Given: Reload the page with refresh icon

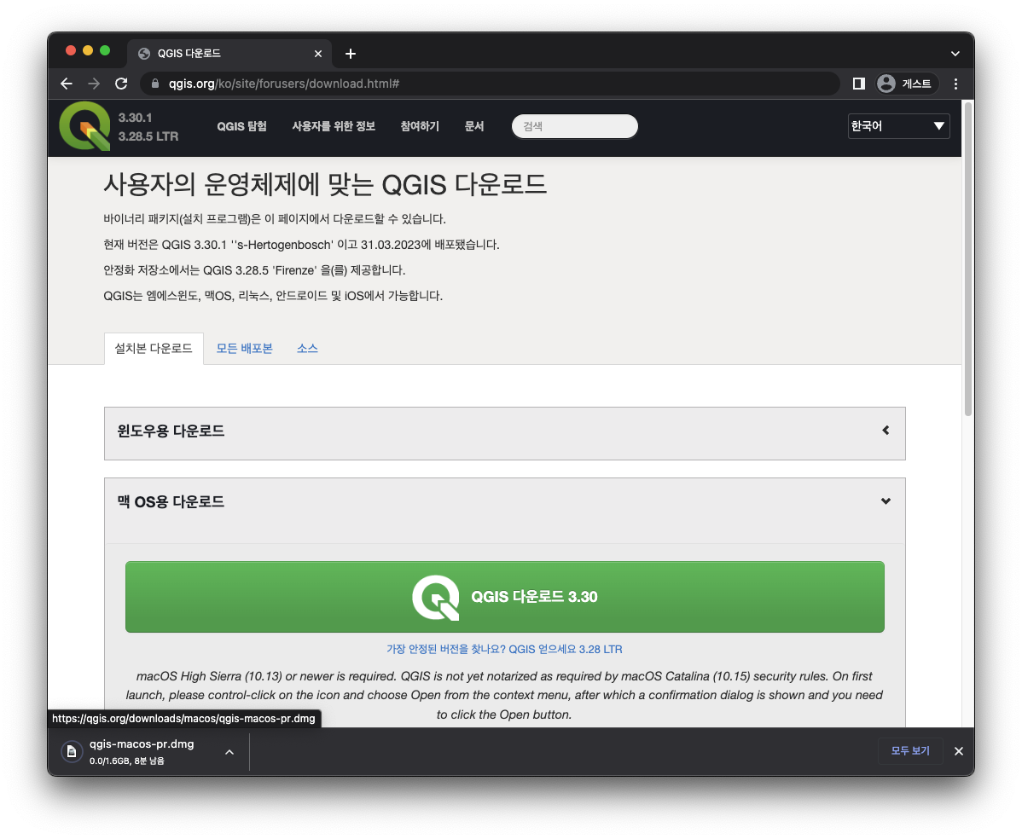Looking at the screenshot, I should [x=121, y=84].
